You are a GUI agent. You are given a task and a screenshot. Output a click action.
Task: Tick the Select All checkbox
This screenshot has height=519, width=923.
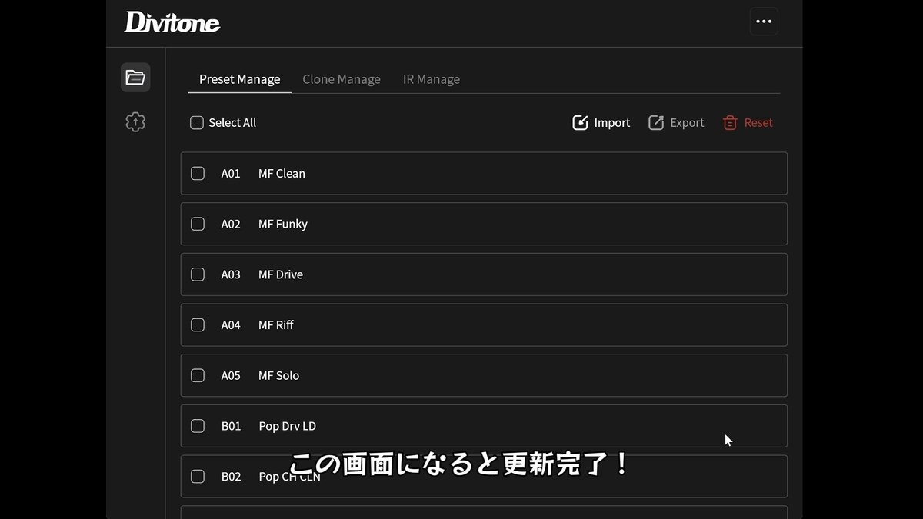[x=197, y=122]
